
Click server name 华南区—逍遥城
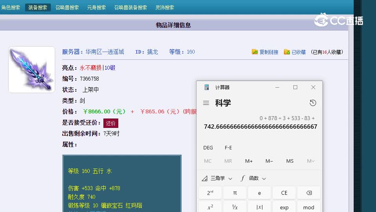point(105,52)
